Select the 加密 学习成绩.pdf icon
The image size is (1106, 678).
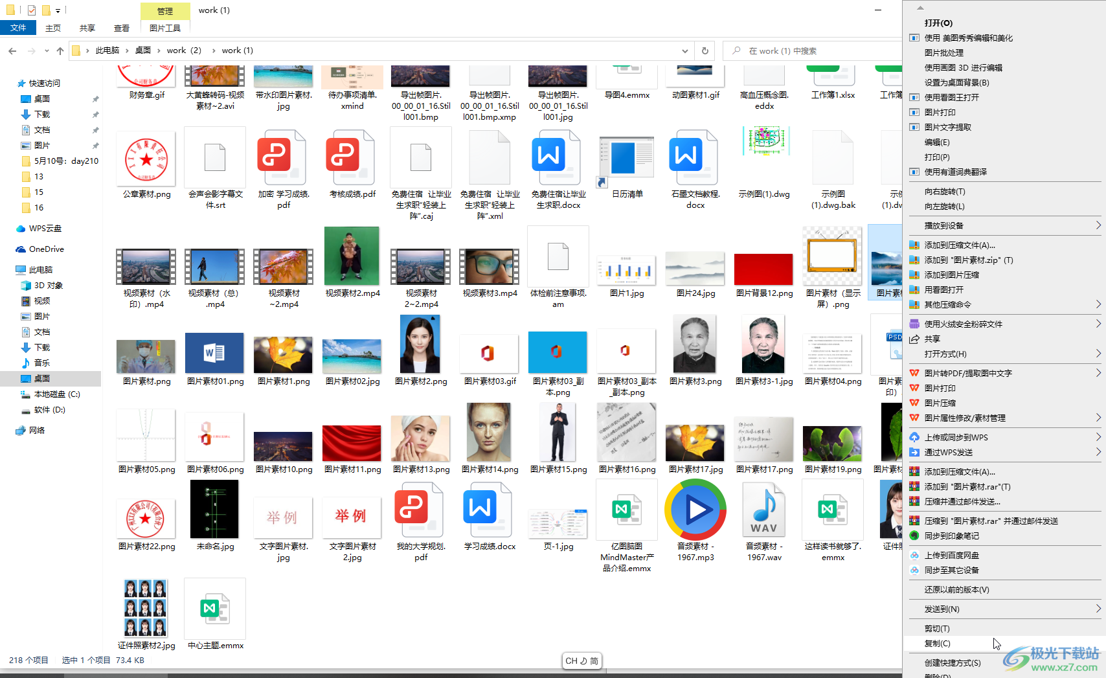(283, 158)
